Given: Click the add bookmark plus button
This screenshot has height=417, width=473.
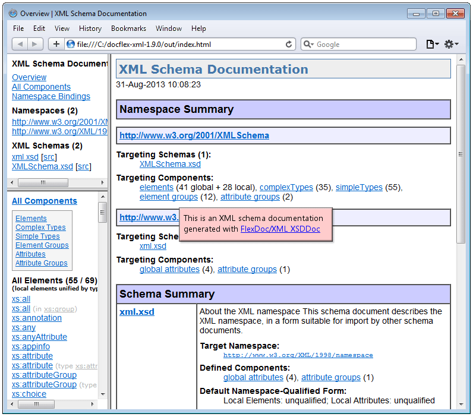Looking at the screenshot, I should click(x=56, y=44).
